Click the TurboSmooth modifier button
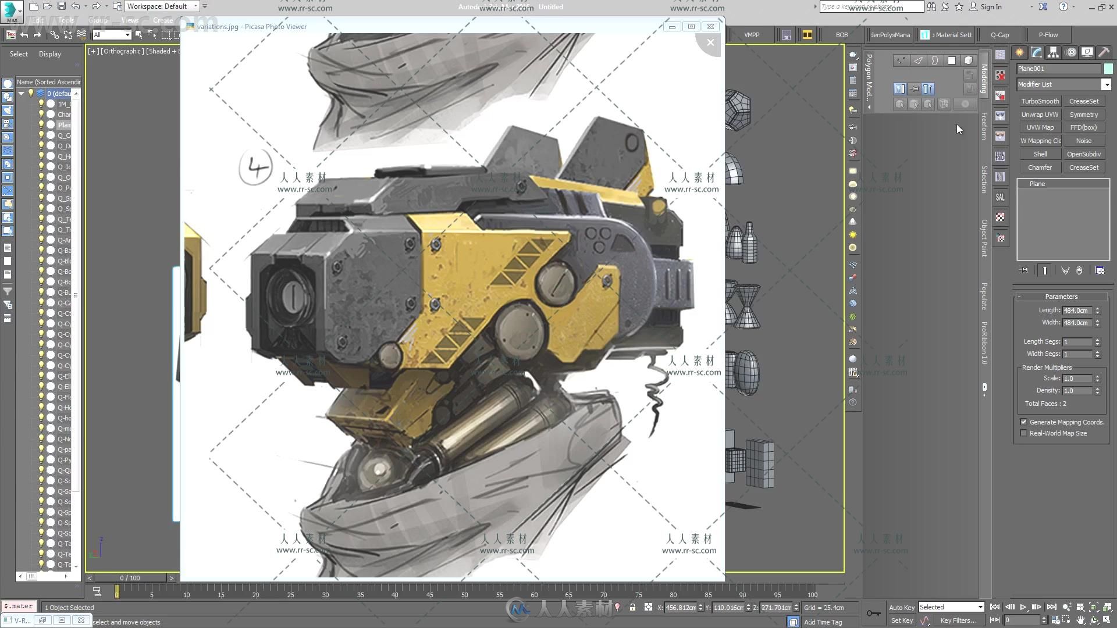 point(1040,101)
